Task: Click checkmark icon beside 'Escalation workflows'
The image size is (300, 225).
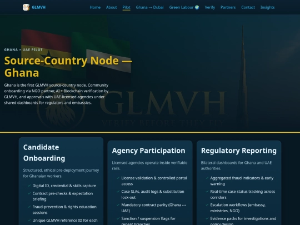Action: click(x=207, y=204)
